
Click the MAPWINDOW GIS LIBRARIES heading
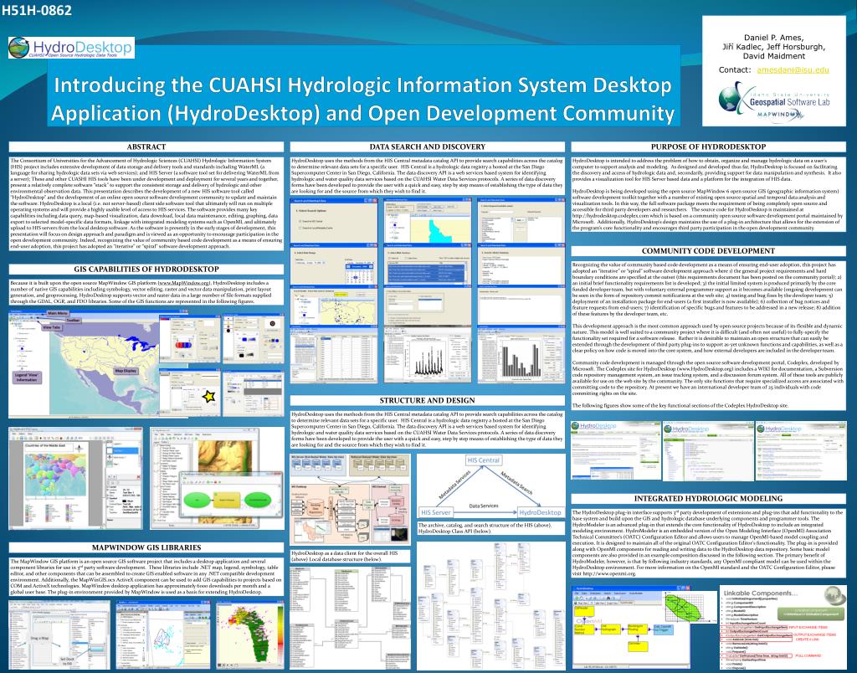[x=146, y=547]
